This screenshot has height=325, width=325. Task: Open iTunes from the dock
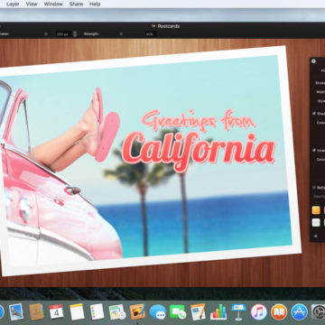(x=259, y=311)
